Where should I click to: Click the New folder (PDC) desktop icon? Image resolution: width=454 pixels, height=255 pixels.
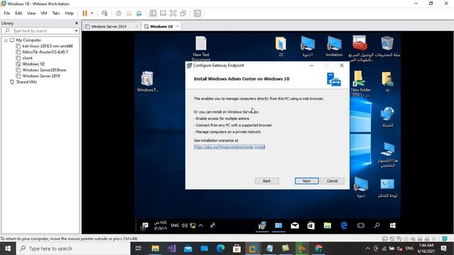[x=360, y=84]
